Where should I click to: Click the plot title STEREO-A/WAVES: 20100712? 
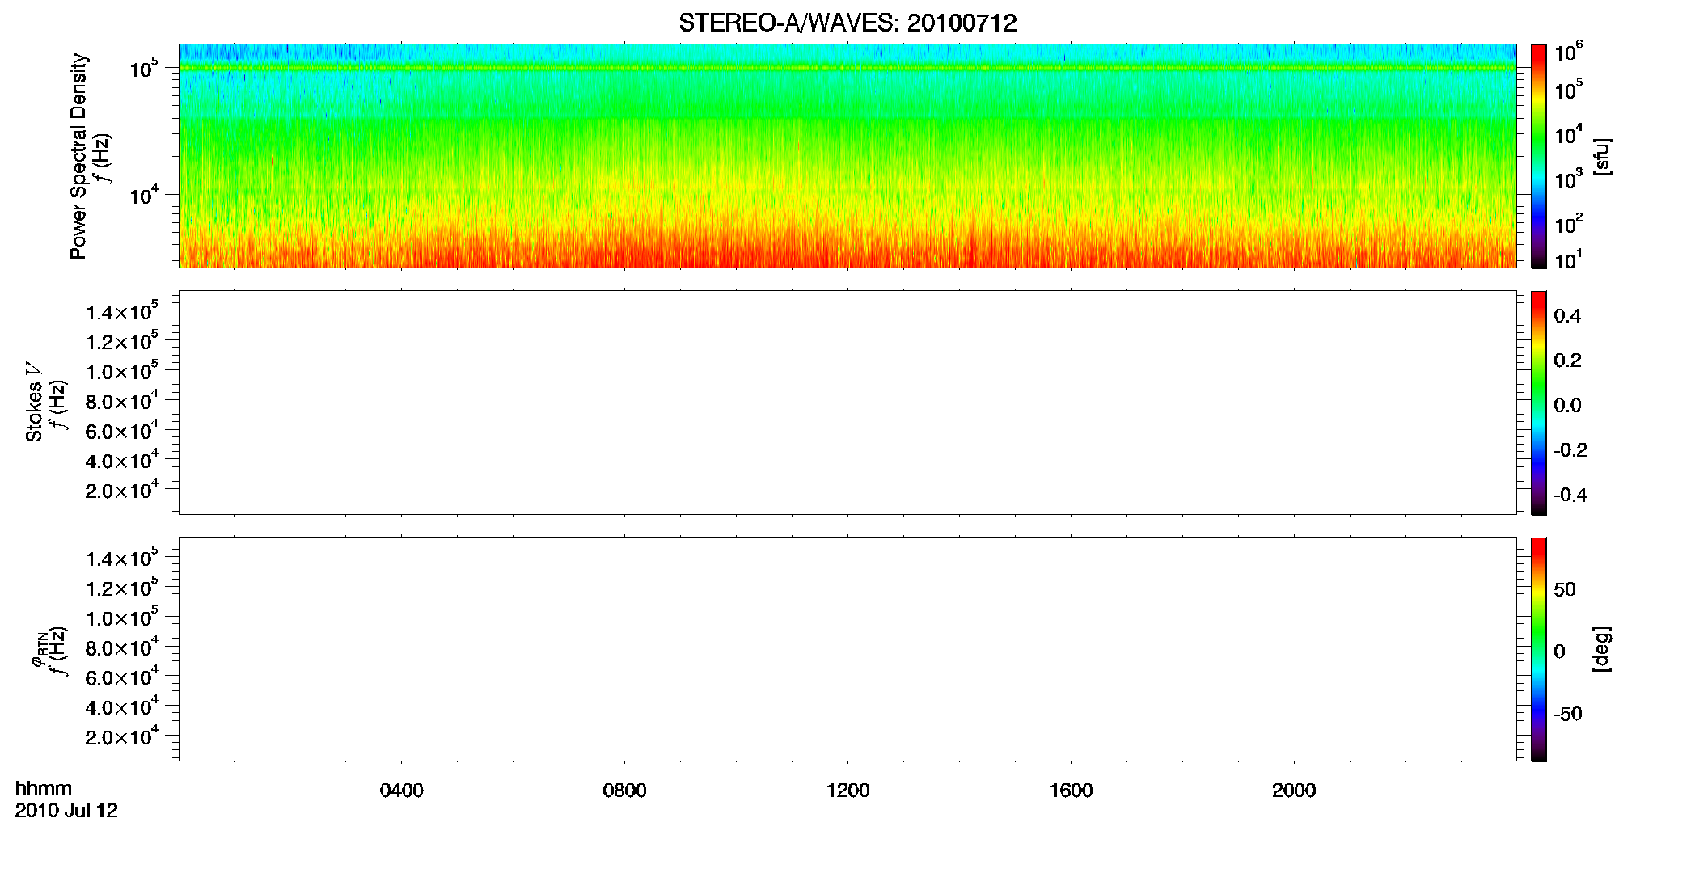click(847, 23)
